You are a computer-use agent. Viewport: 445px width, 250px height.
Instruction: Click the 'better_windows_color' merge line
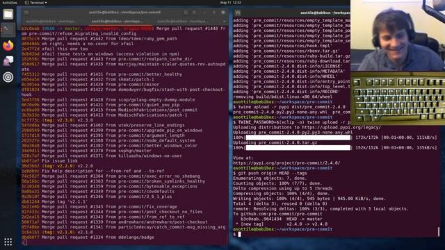pyautogui.click(x=109, y=146)
